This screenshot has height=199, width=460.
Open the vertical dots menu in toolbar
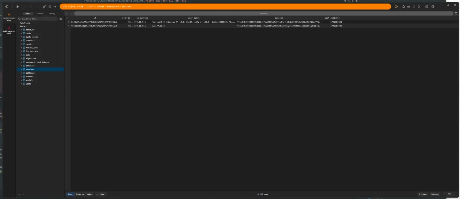click(x=12, y=7)
